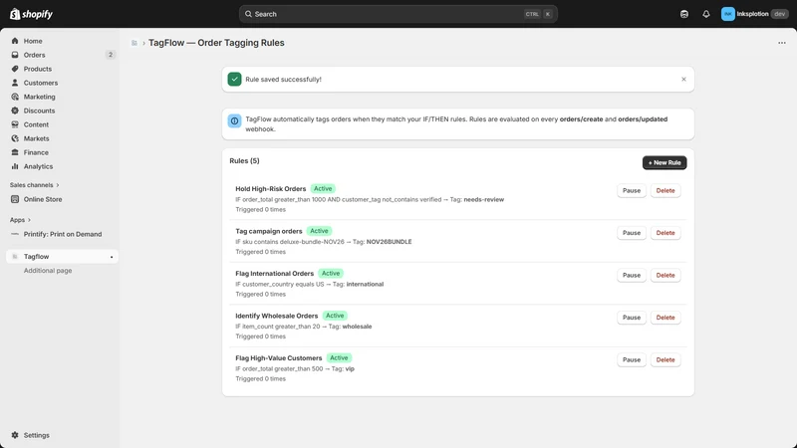Image resolution: width=797 pixels, height=448 pixels.
Task: Click the Online Store icon
Action: coord(15,199)
